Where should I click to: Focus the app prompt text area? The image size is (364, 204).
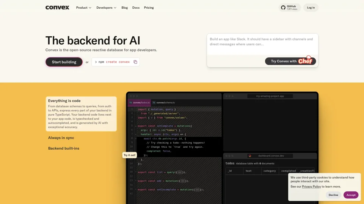(x=262, y=44)
